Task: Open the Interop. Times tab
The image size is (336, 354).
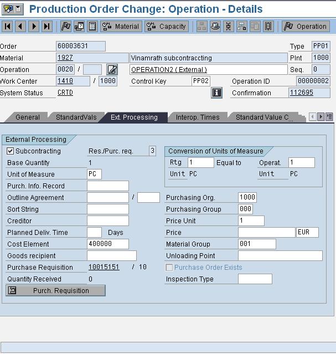Action: 198,117
